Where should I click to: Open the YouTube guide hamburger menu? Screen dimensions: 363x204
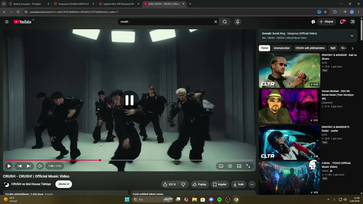point(7,22)
